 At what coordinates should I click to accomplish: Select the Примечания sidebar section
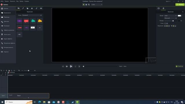click(8, 13)
